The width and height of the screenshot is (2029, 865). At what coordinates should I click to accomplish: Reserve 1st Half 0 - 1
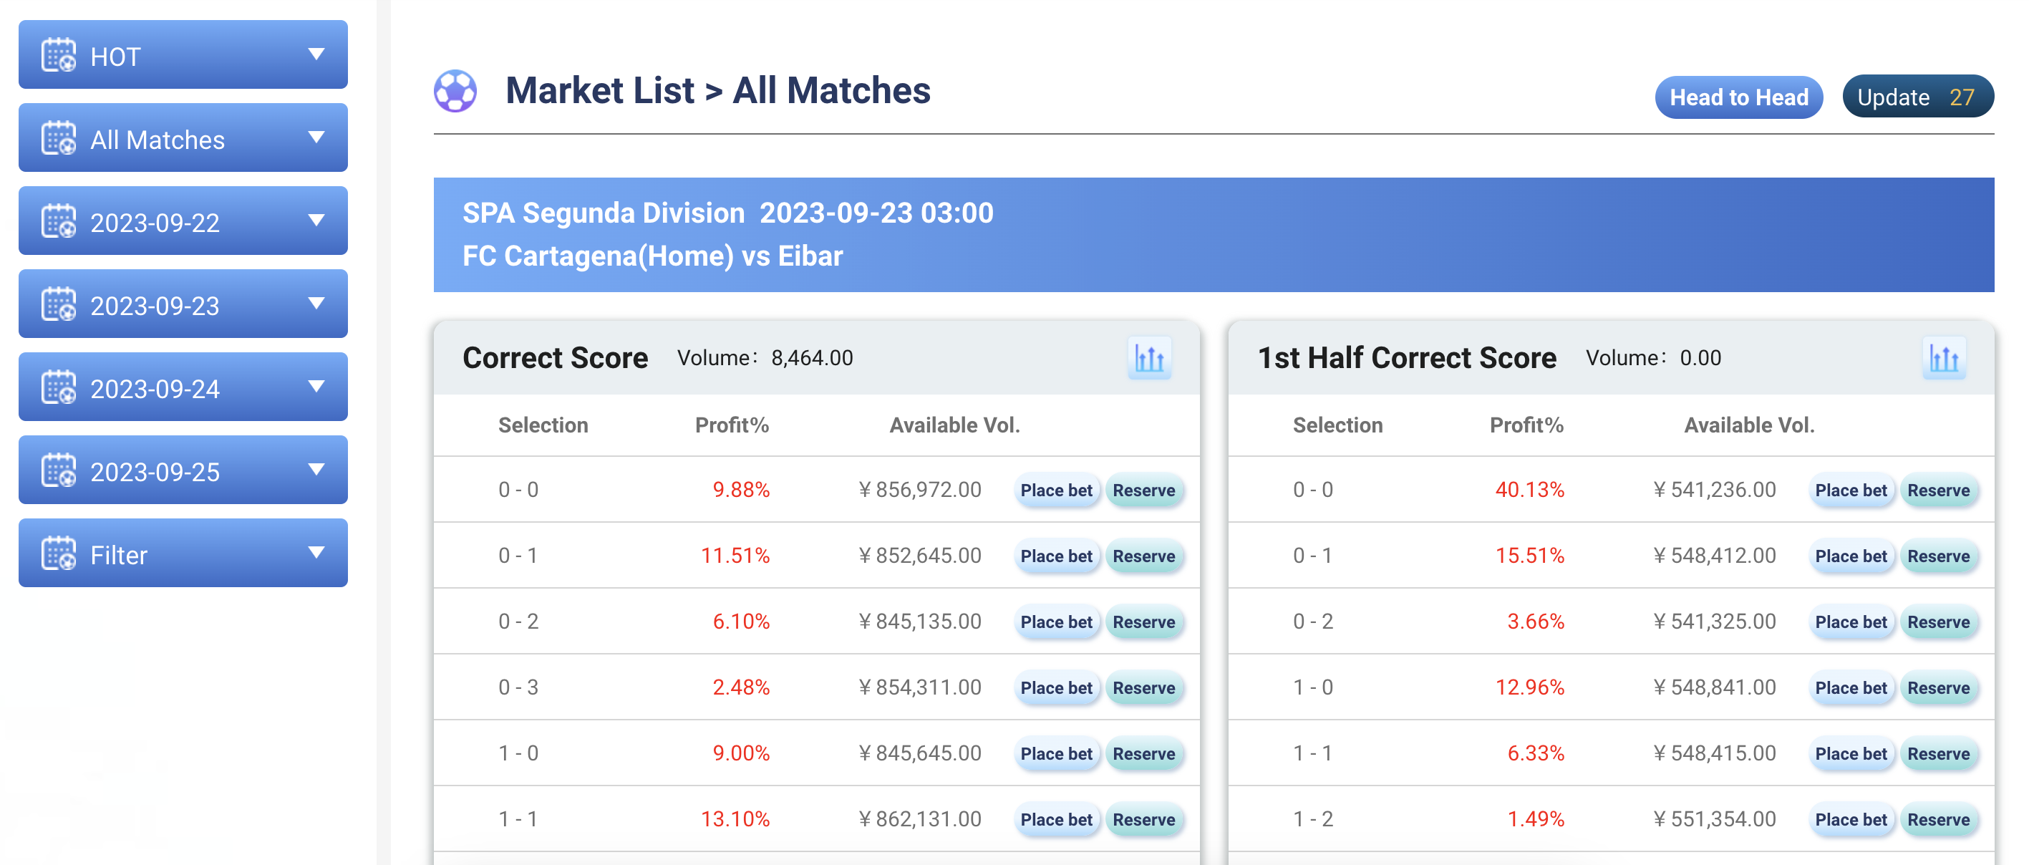(1938, 556)
